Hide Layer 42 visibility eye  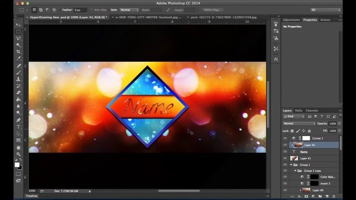pyautogui.click(x=285, y=145)
